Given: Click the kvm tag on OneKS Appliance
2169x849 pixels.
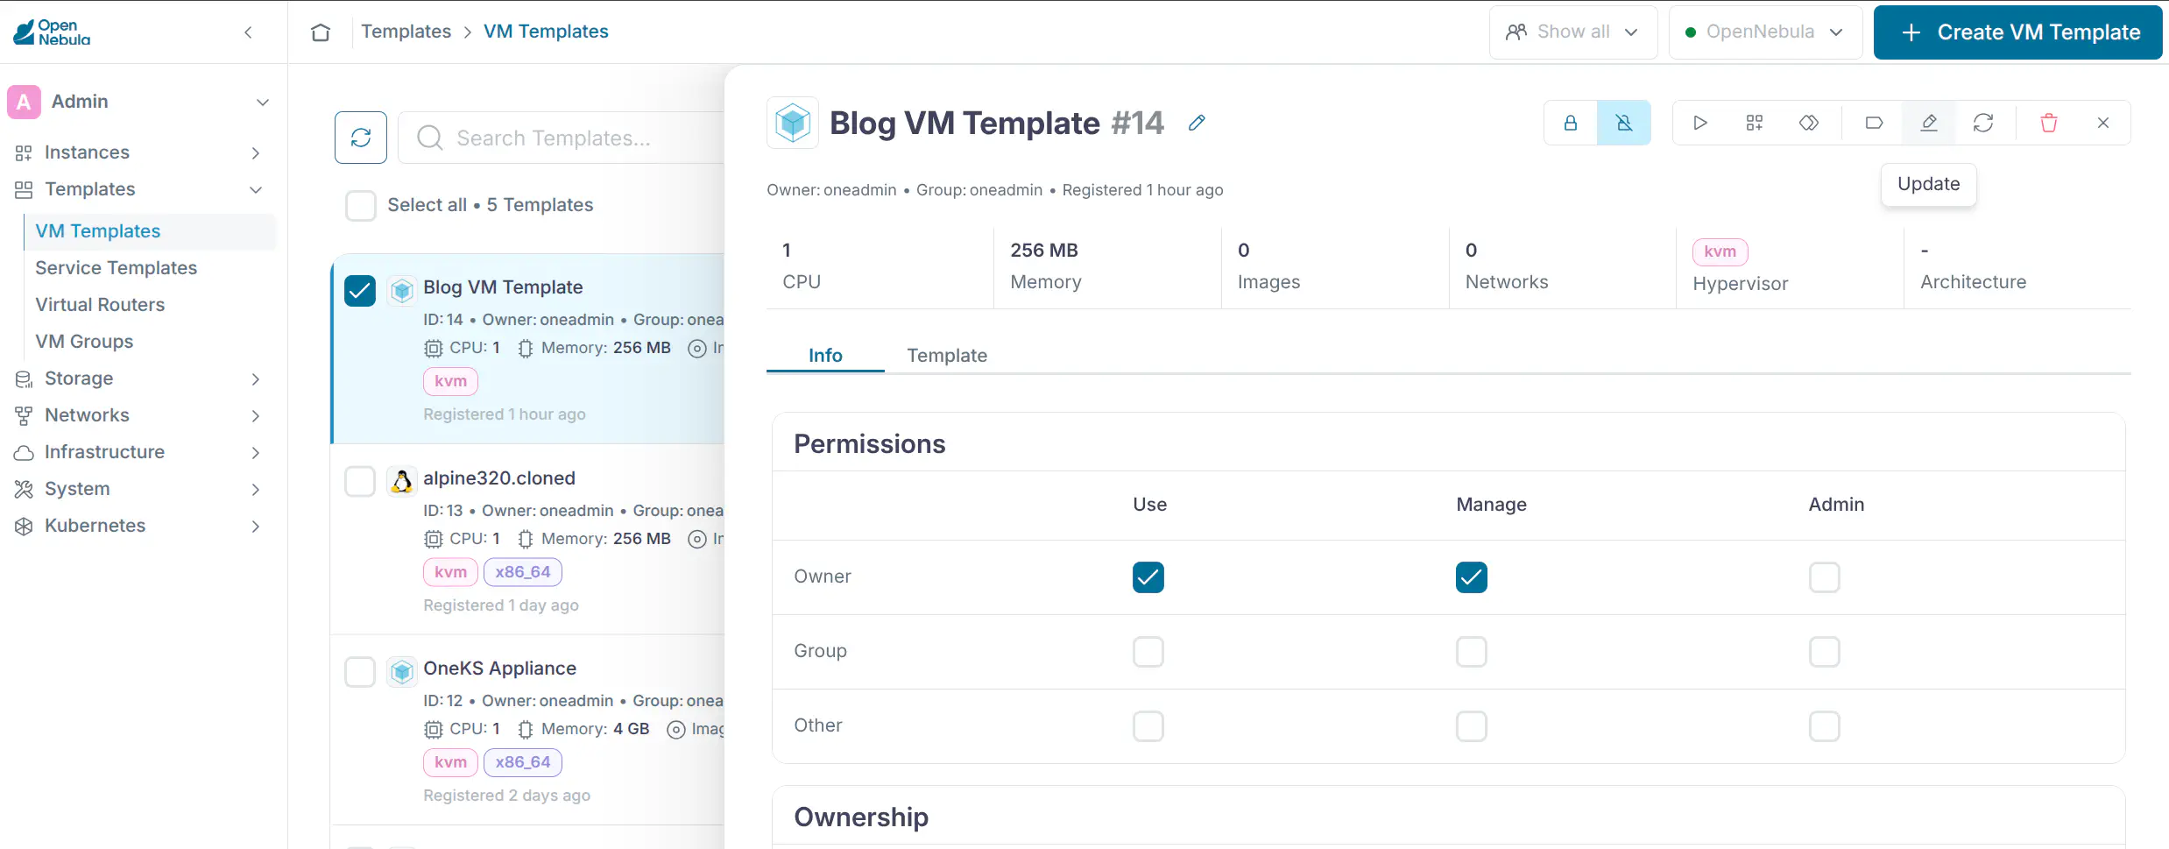Looking at the screenshot, I should (x=450, y=762).
